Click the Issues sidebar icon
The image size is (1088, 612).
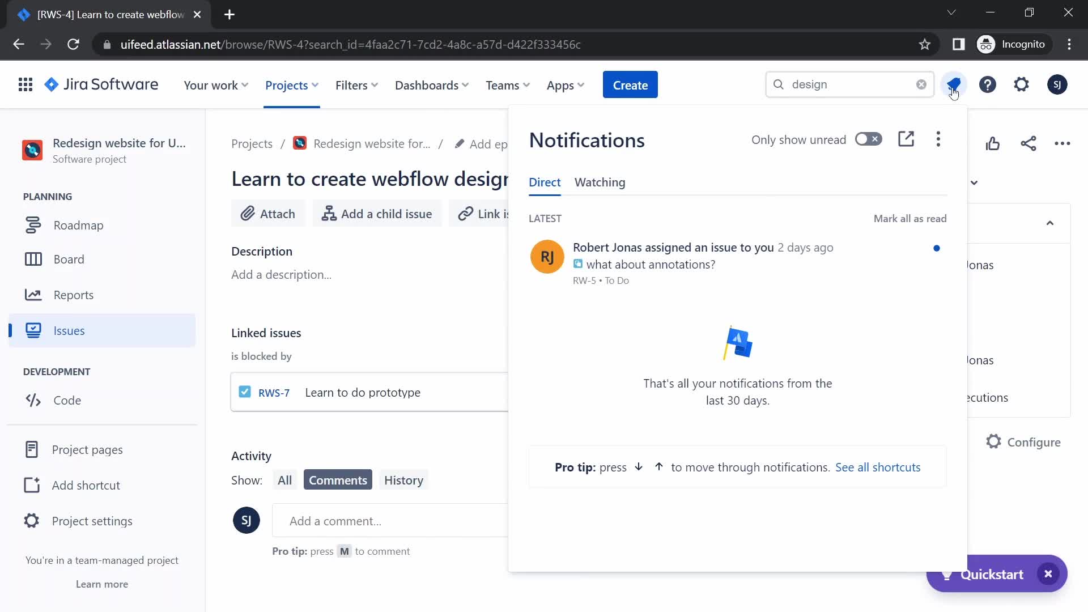[33, 331]
